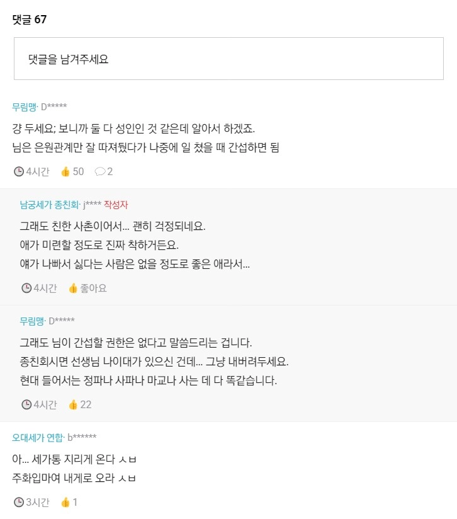Click the 댓글 67 comments heading

pos(29,20)
